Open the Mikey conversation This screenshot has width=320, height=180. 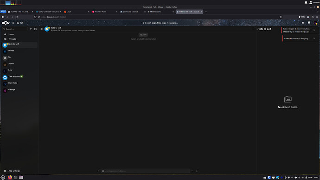19,51
